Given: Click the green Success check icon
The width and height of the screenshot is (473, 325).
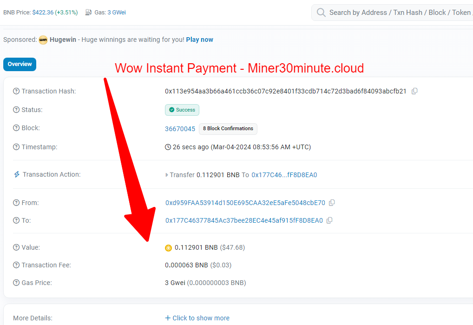Looking at the screenshot, I should (x=171, y=110).
